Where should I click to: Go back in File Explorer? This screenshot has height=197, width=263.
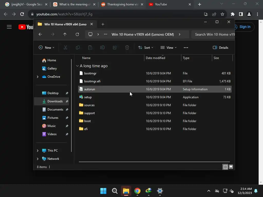click(40, 34)
